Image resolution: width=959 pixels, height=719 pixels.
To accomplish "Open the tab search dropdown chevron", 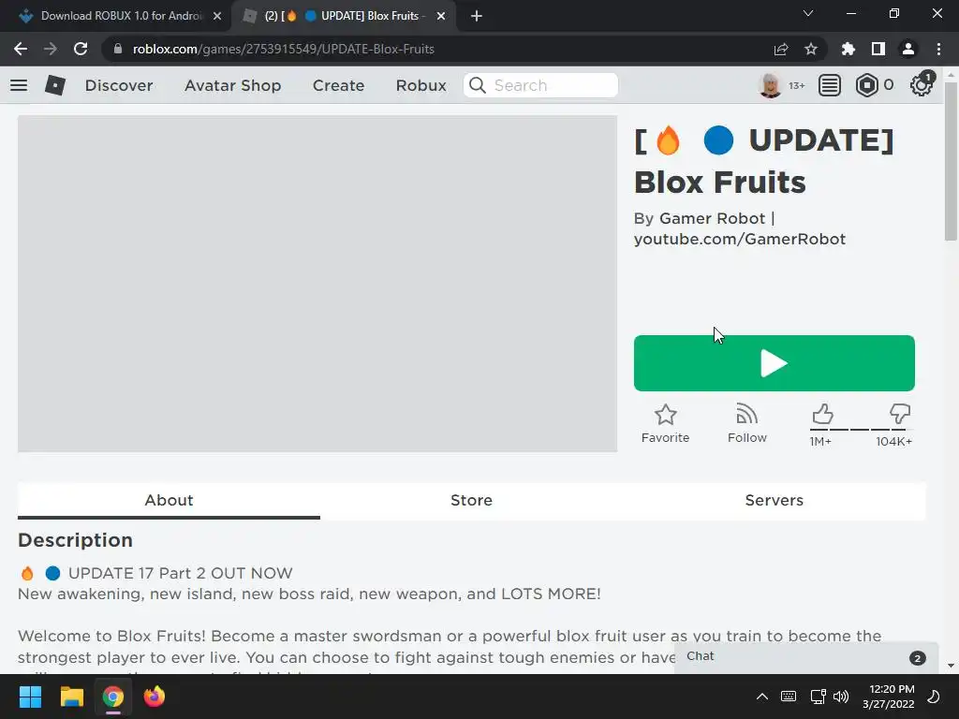I will 808,13.
